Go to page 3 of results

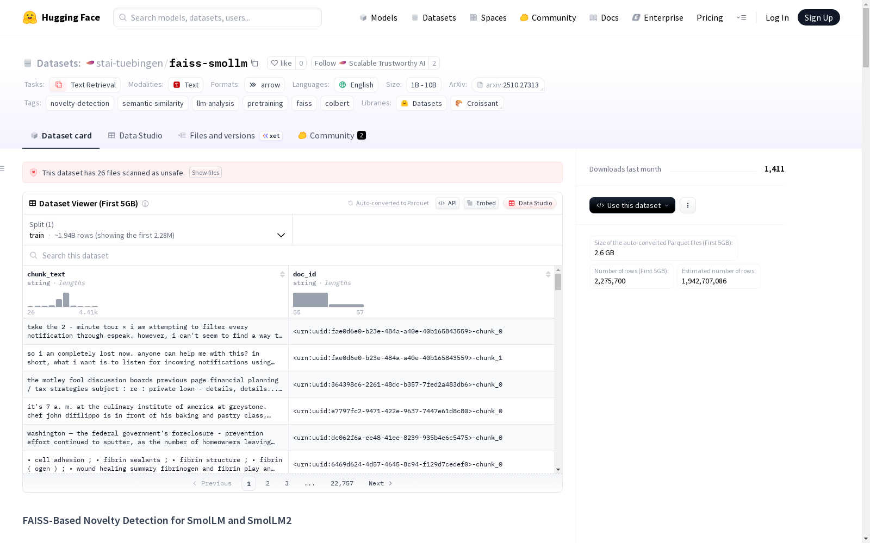(287, 483)
